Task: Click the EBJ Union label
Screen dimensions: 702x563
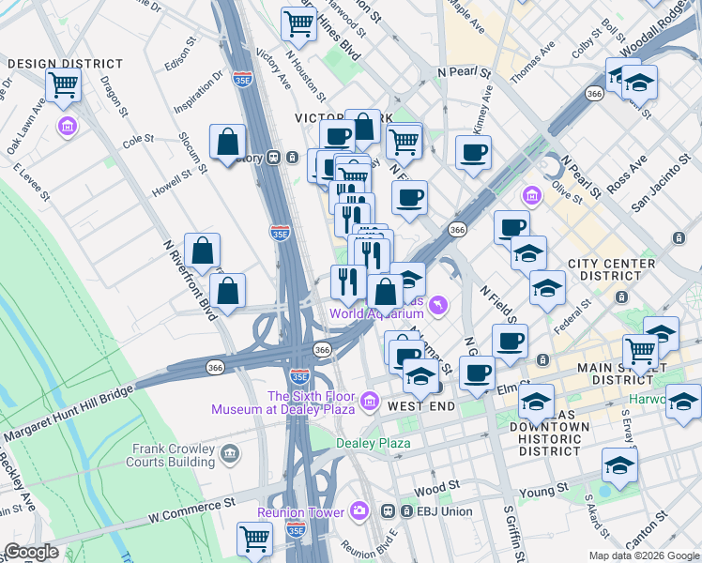Action: click(445, 511)
